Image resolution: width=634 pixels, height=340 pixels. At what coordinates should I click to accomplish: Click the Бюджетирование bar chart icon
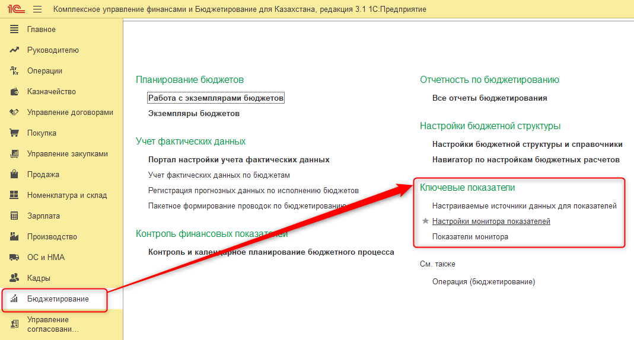point(14,299)
